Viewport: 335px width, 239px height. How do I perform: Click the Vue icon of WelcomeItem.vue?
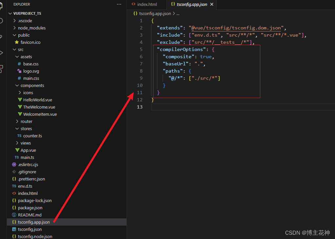(x=20, y=114)
